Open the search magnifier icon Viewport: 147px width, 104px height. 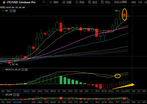[x=44, y=2]
